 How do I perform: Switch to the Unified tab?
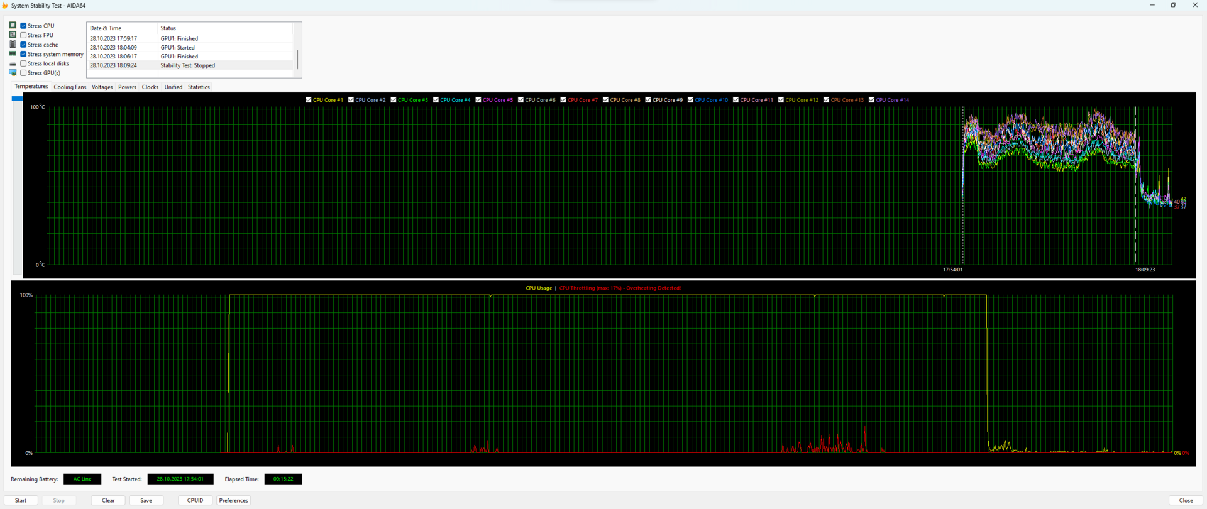point(173,87)
